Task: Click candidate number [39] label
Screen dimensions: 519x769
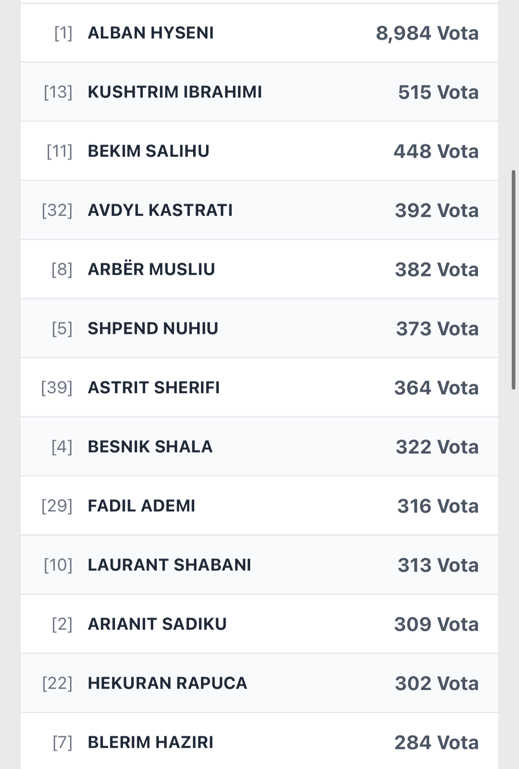Action: click(57, 388)
